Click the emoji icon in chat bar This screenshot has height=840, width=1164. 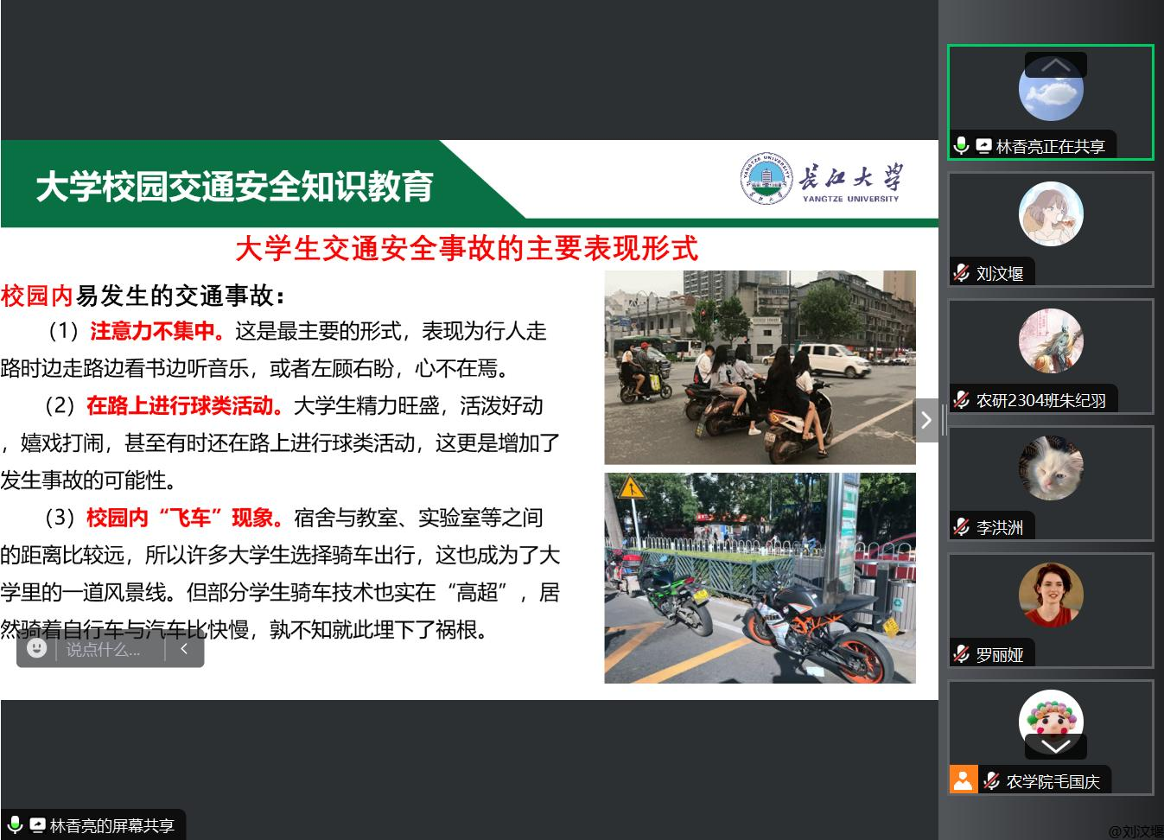pyautogui.click(x=36, y=648)
